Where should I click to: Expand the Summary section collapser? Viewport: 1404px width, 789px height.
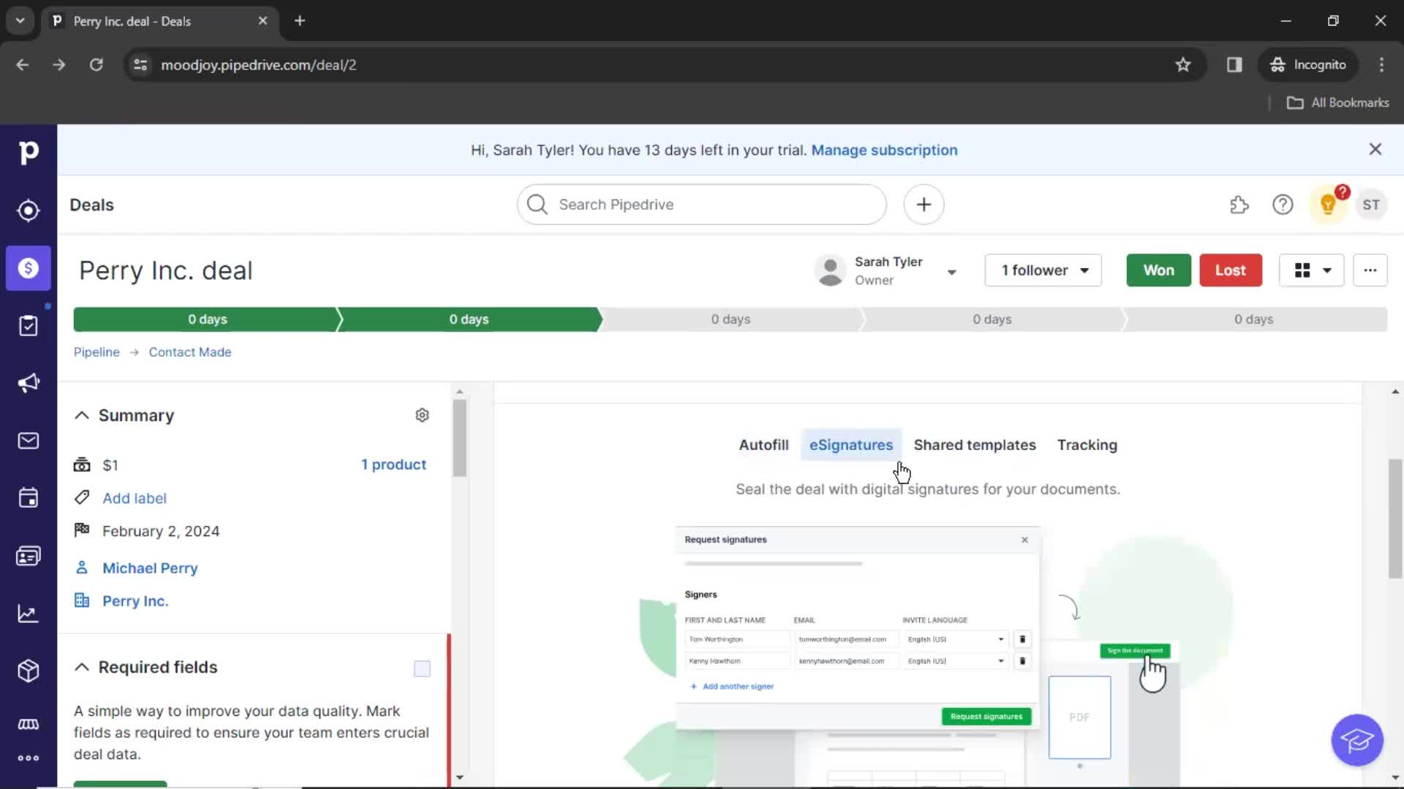[x=82, y=415]
